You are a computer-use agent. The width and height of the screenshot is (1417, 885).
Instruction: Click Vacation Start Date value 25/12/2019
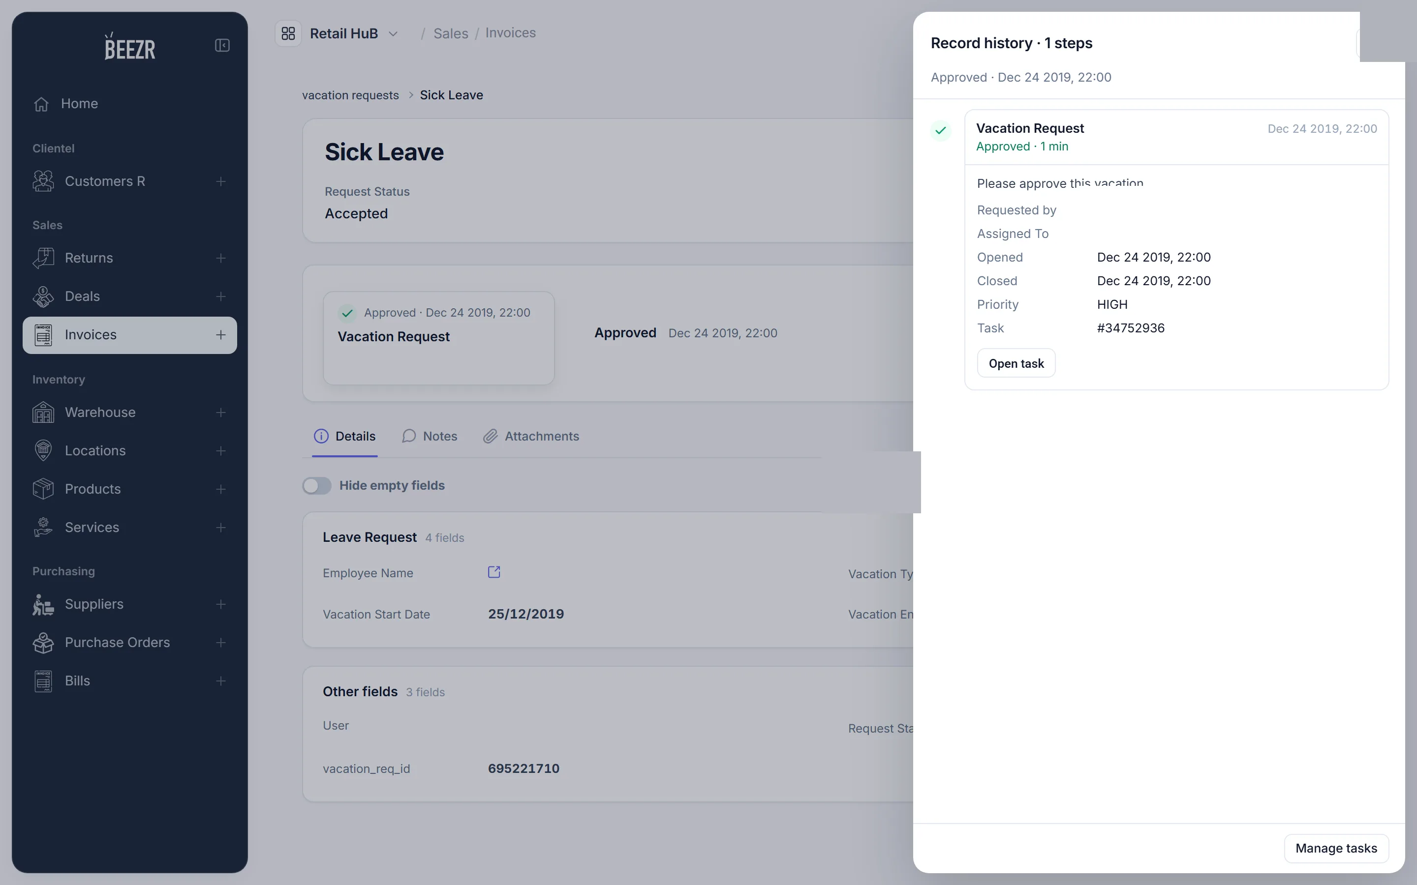[526, 614]
